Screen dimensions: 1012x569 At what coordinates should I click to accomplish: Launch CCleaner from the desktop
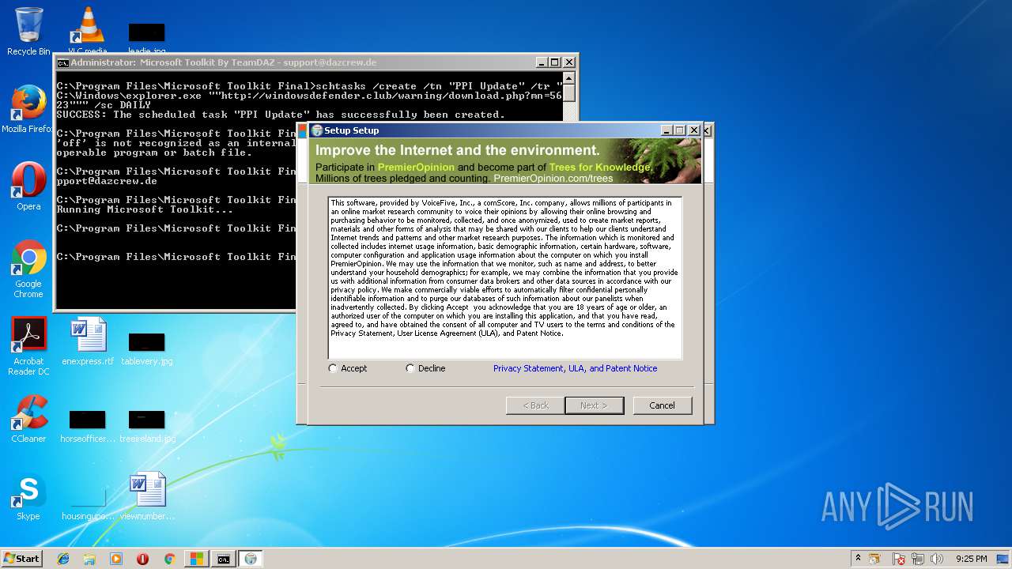(28, 417)
